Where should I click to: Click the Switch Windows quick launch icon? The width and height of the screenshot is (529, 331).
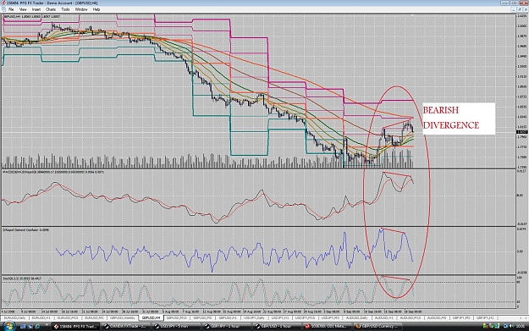click(x=30, y=326)
